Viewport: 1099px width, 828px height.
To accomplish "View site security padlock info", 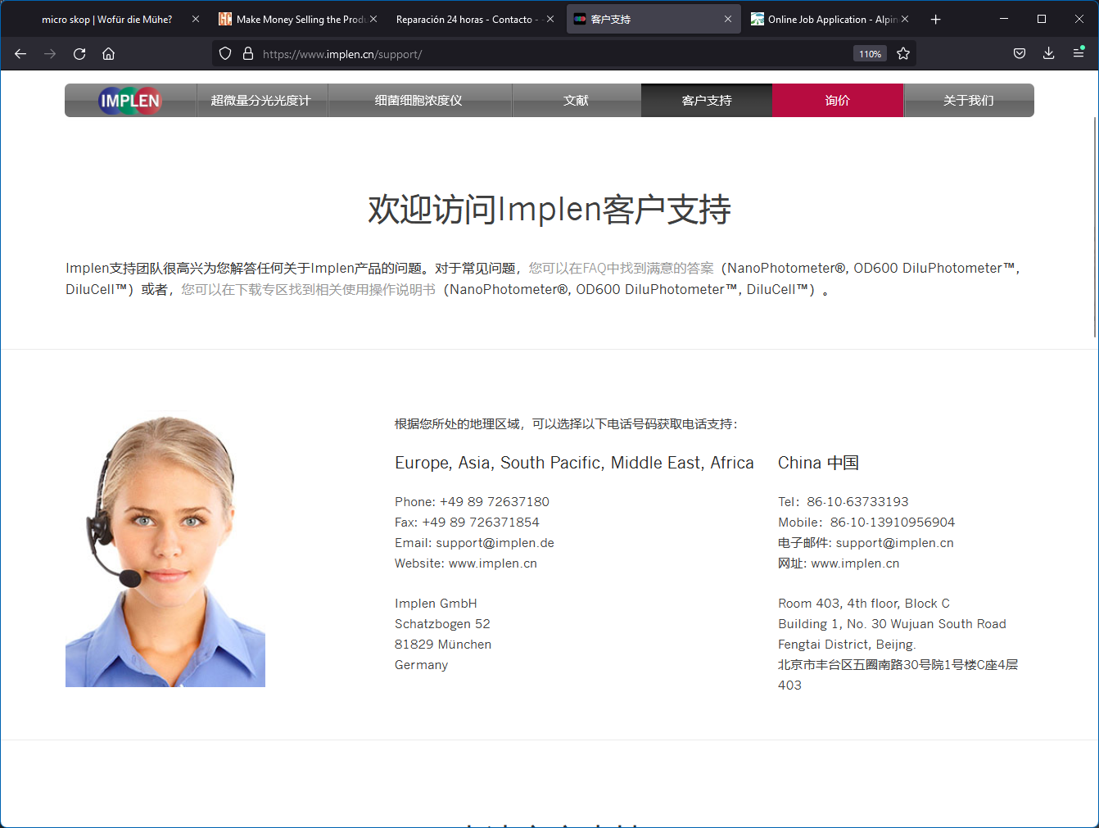I will [x=248, y=54].
